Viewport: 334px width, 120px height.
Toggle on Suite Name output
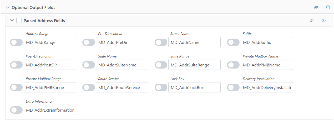pos(89,65)
